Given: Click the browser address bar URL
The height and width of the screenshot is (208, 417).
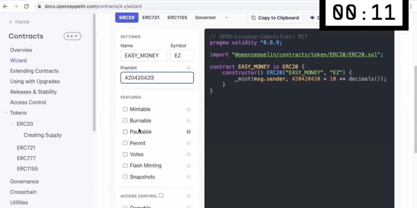Looking at the screenshot, I should [x=93, y=6].
